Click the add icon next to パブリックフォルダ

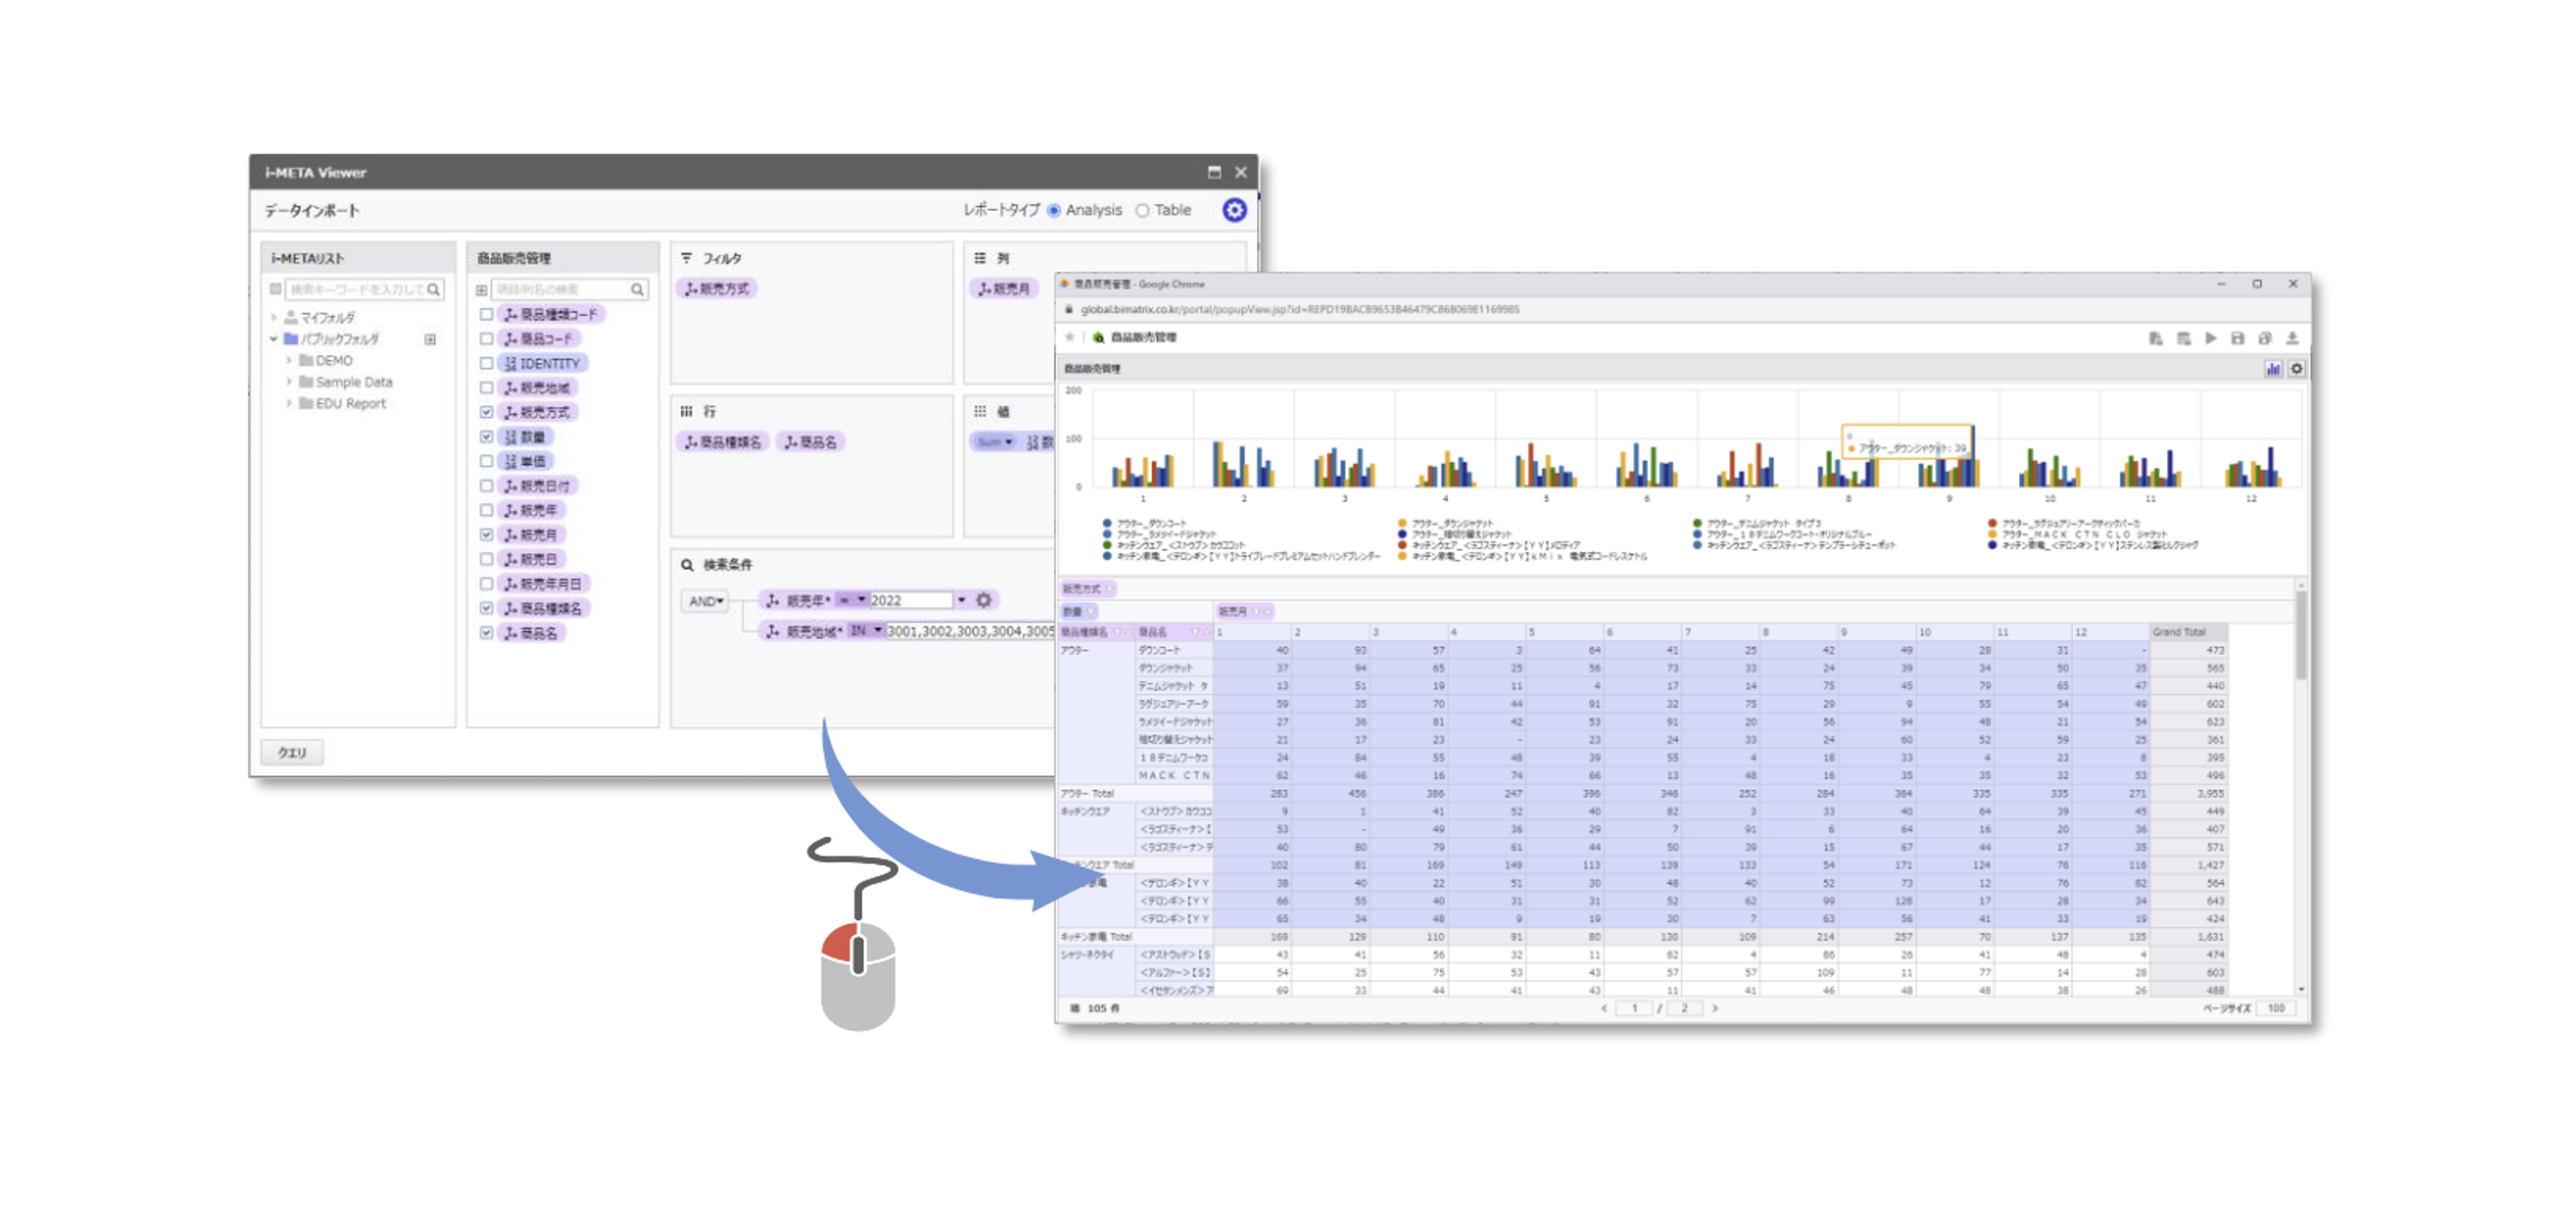[430, 339]
